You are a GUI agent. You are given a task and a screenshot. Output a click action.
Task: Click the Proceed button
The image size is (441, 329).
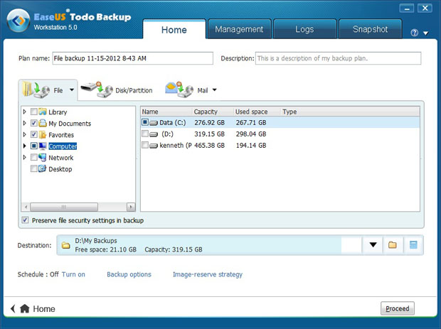click(398, 309)
